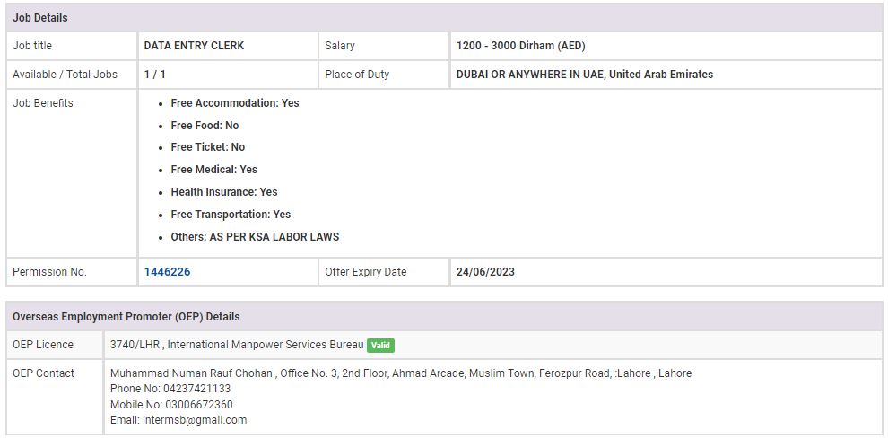Click the Others: AS PER KSA LABOR LAWS item

click(x=255, y=237)
